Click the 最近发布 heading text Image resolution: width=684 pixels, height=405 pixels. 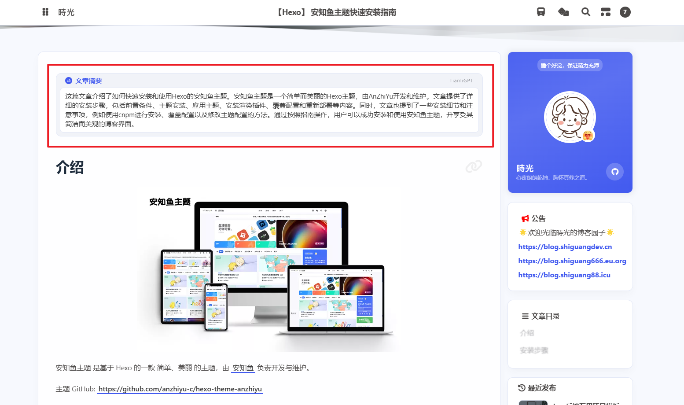click(x=542, y=388)
